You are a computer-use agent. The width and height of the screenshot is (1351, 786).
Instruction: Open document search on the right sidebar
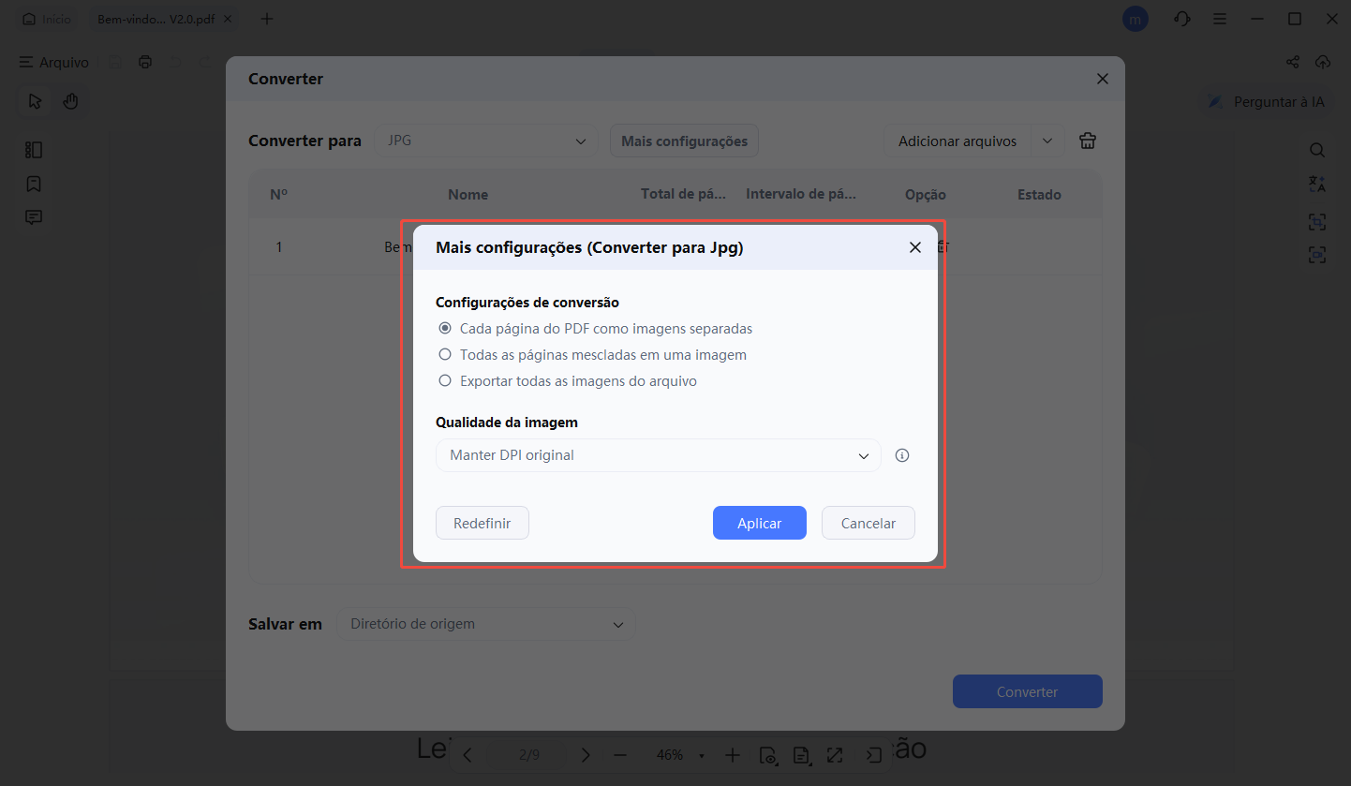coord(1317,149)
